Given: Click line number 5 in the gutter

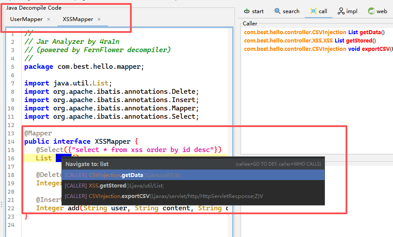Looking at the screenshot, I should (13, 67).
